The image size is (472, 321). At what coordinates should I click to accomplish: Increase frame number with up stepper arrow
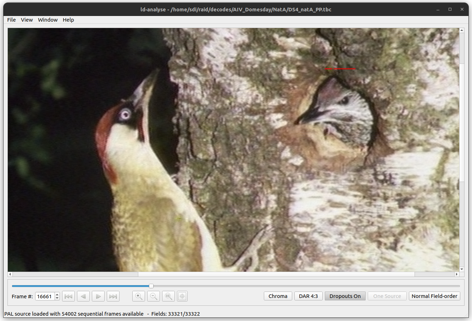[57, 294]
